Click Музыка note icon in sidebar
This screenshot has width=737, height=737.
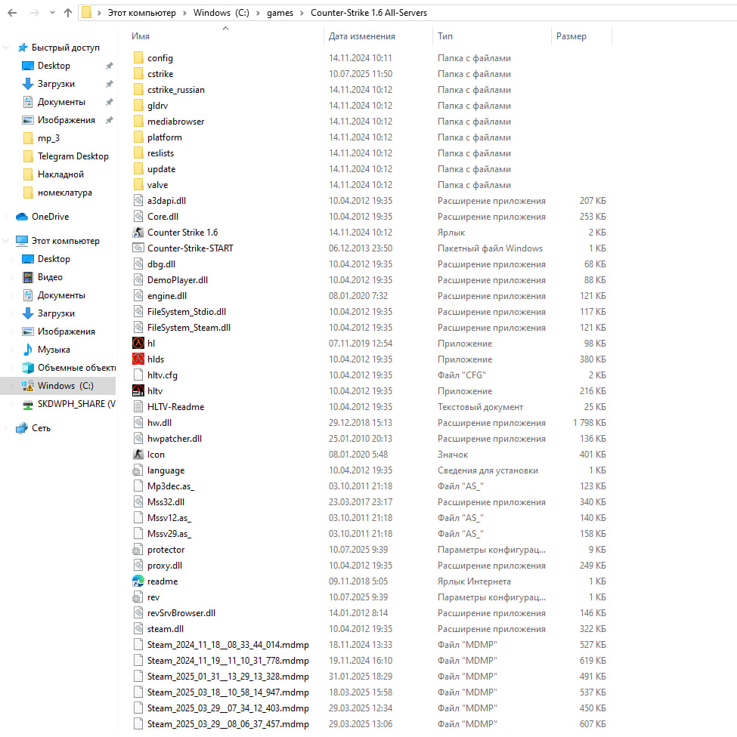28,350
